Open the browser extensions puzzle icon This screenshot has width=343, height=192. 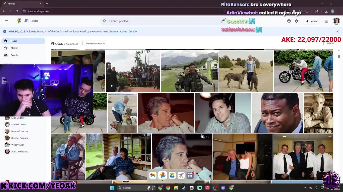(307, 11)
